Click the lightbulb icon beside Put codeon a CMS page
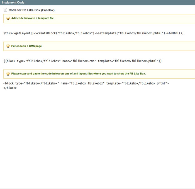Image resolution: width=195 pixels, height=189 pixels. [8, 46]
